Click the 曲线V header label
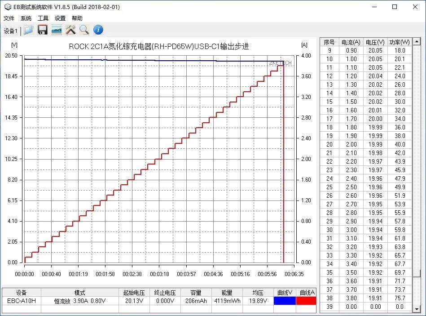This screenshot has width=426, height=316. pos(285,293)
